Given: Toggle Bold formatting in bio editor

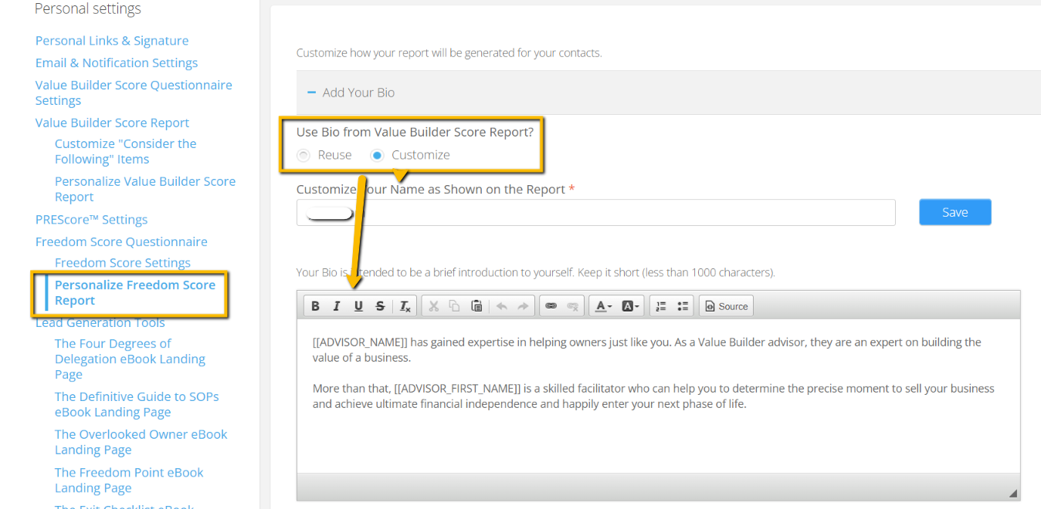Looking at the screenshot, I should [x=315, y=306].
